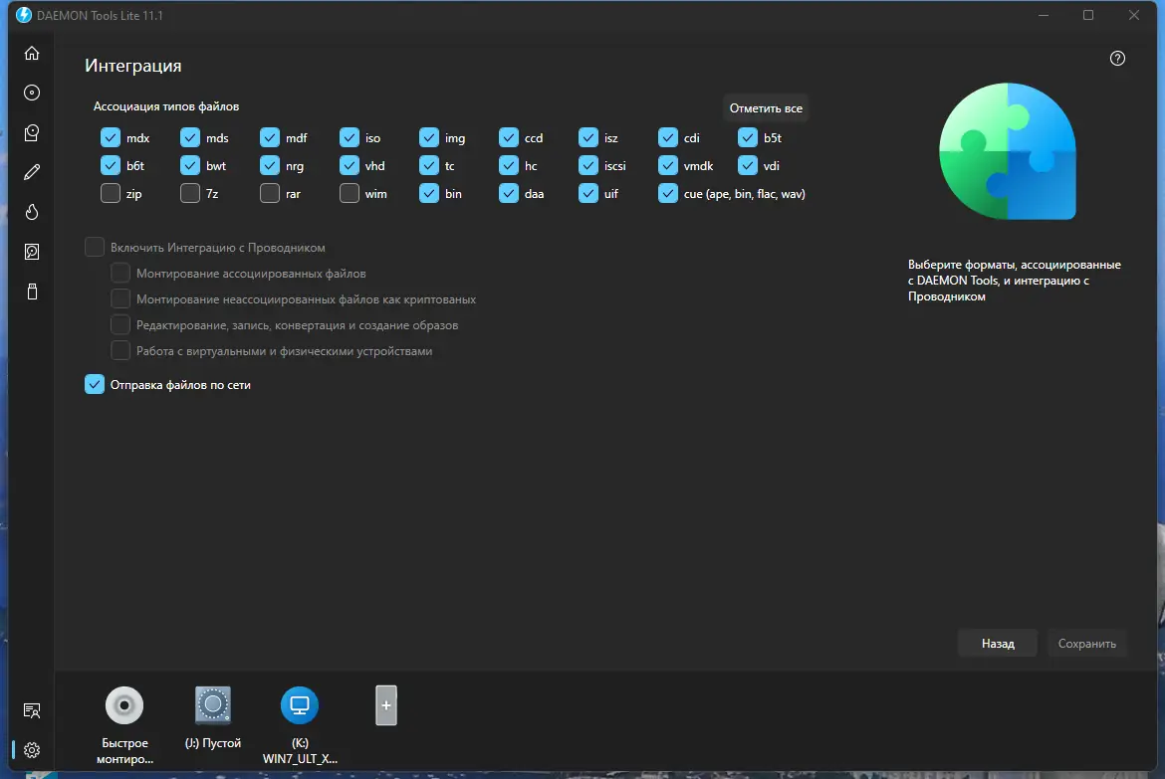
Task: Enable the zip file association
Action: point(110,193)
